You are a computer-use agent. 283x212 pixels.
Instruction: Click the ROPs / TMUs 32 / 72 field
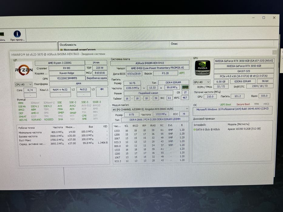(221, 87)
